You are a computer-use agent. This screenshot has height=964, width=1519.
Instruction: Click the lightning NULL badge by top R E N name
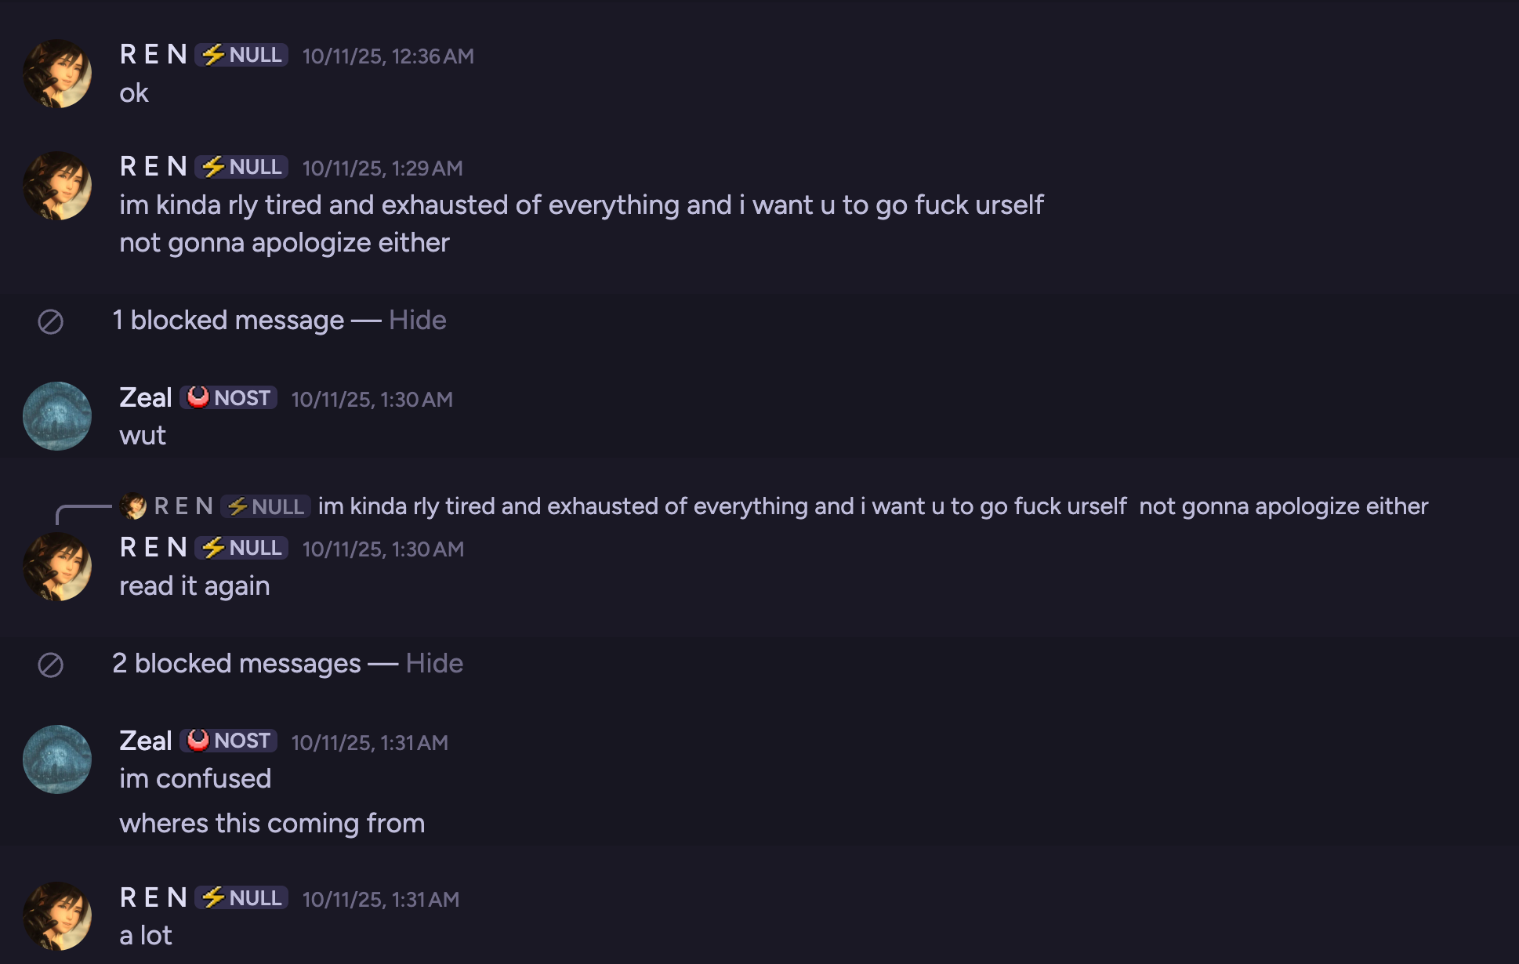point(241,55)
